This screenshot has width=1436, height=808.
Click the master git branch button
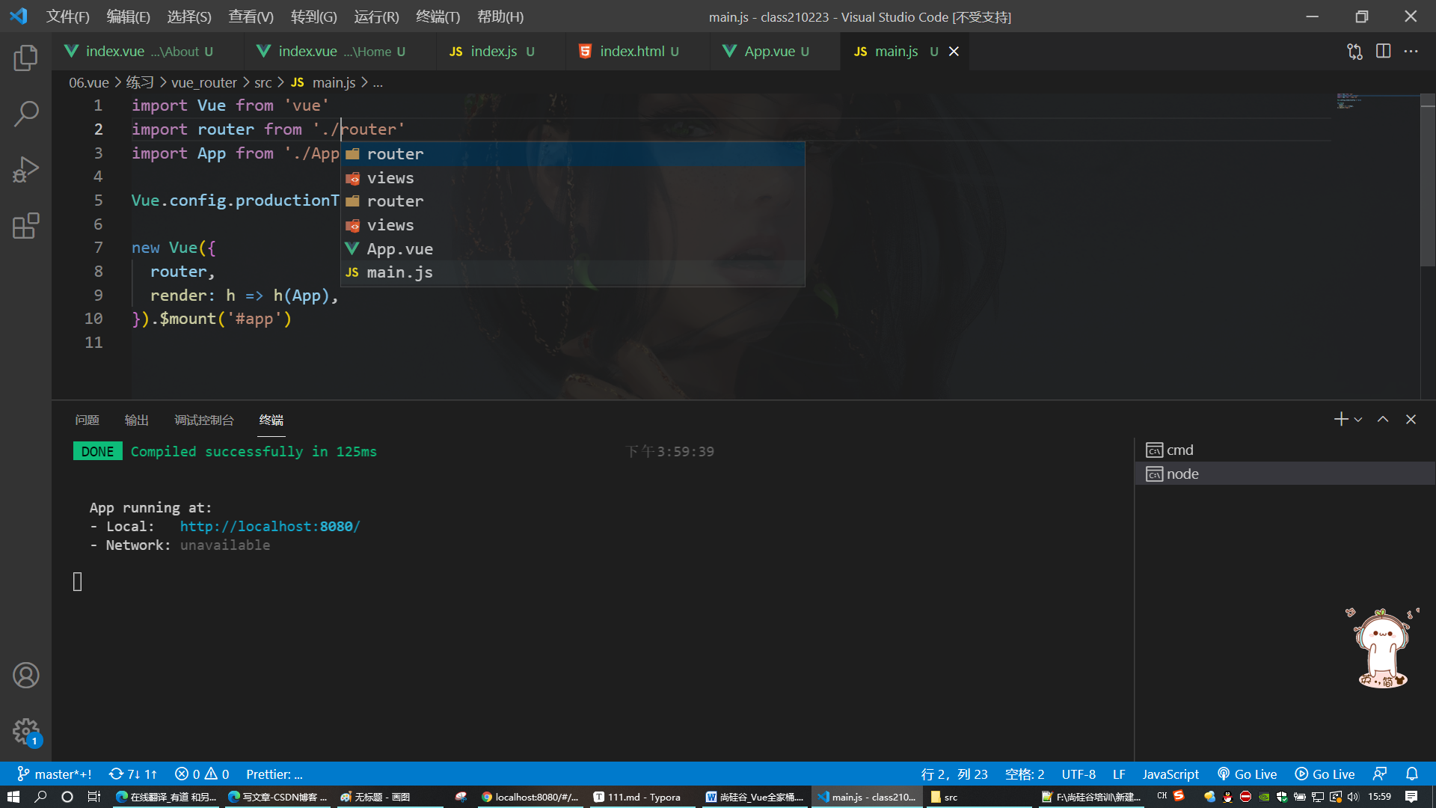coord(55,774)
